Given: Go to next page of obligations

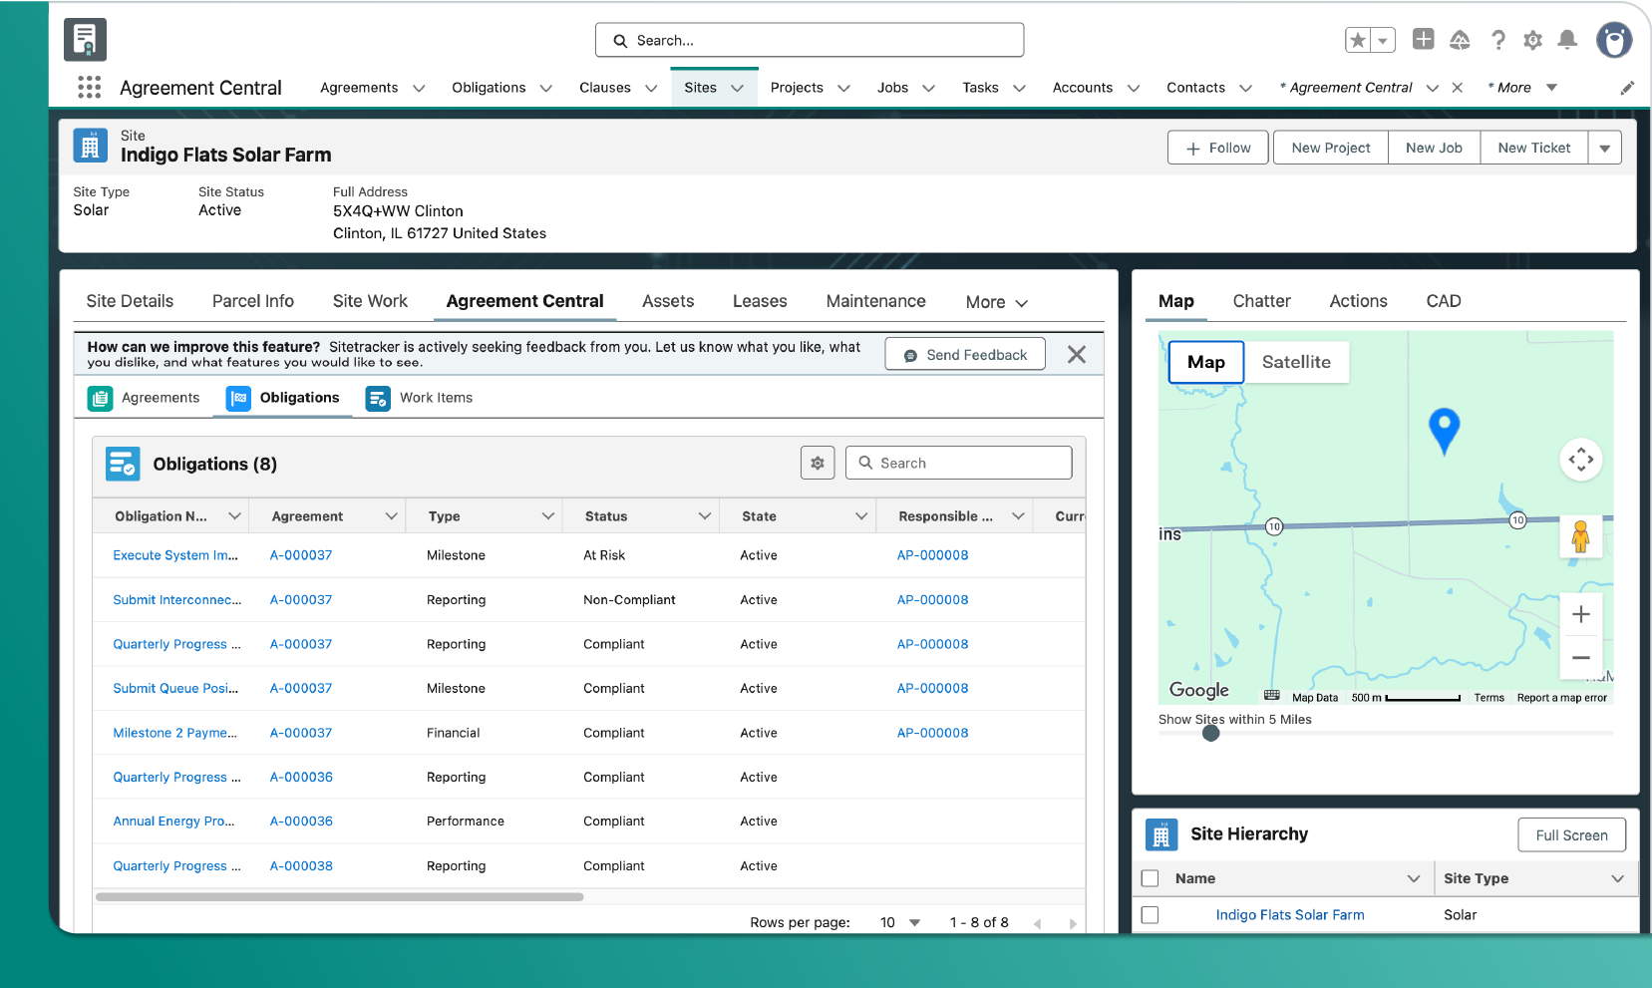Looking at the screenshot, I should tap(1073, 924).
